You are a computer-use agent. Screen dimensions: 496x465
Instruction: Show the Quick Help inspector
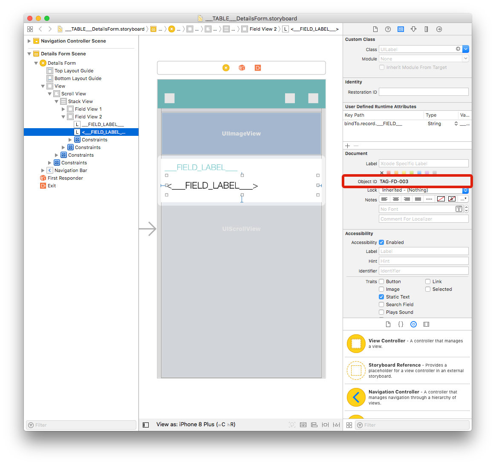(x=388, y=29)
